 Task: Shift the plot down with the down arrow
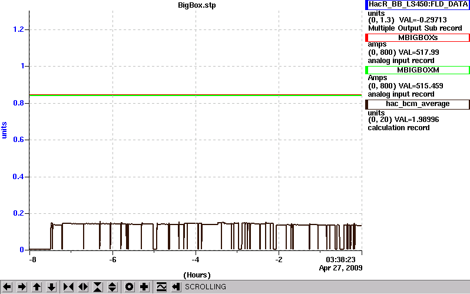[52, 287]
